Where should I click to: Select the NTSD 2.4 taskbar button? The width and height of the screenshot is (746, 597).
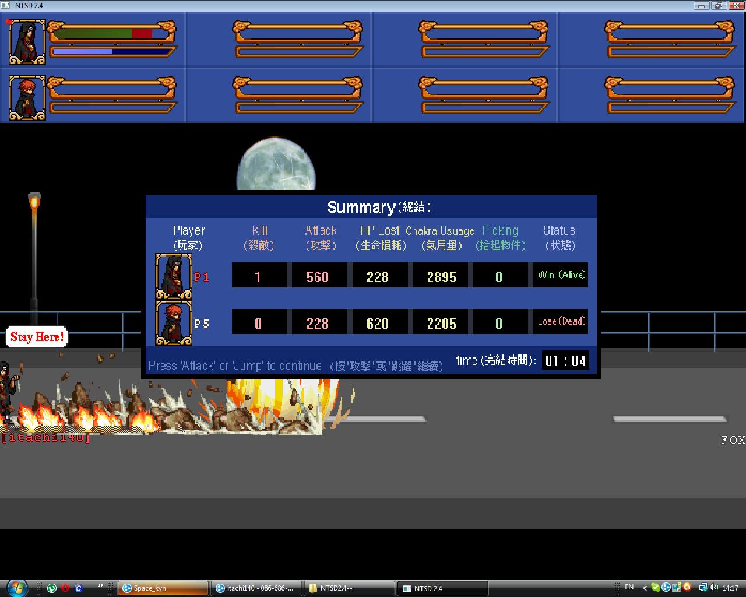tap(443, 588)
